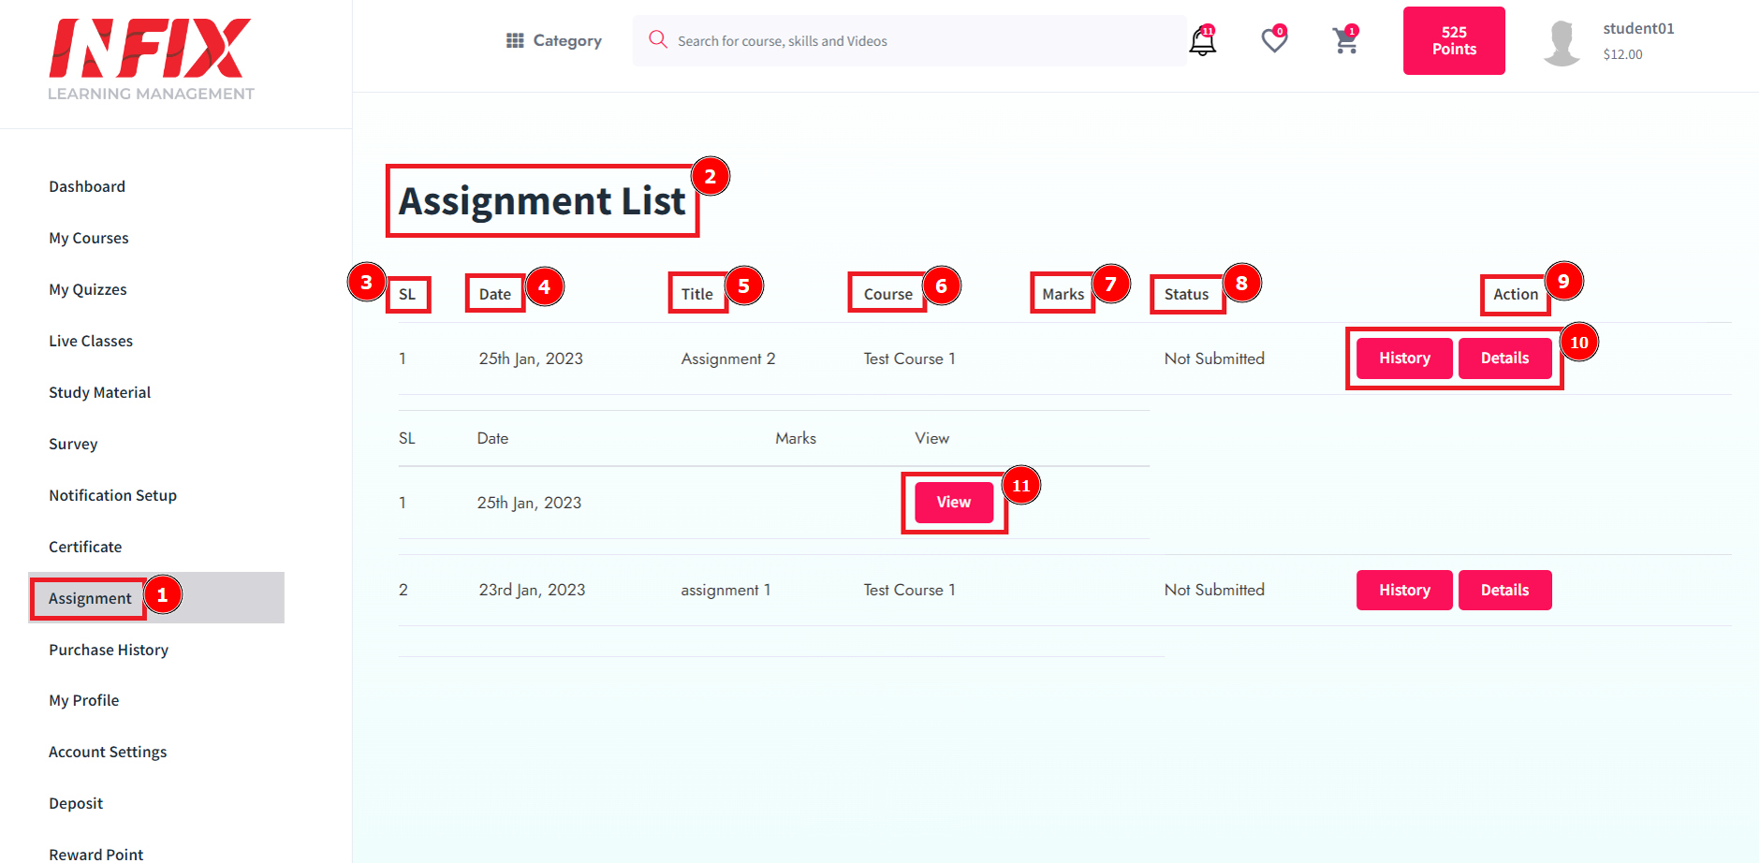Open Notification Setup
This screenshot has width=1759, height=863.
click(x=112, y=495)
